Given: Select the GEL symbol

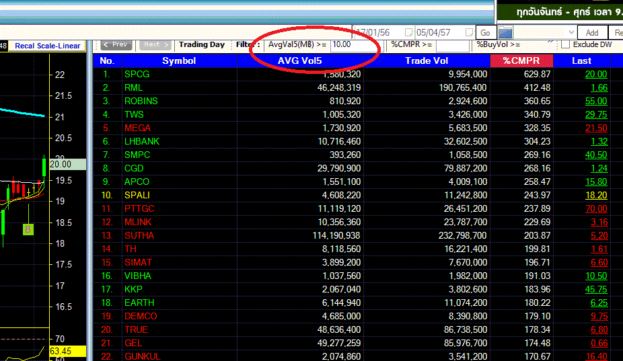Looking at the screenshot, I should [133, 343].
